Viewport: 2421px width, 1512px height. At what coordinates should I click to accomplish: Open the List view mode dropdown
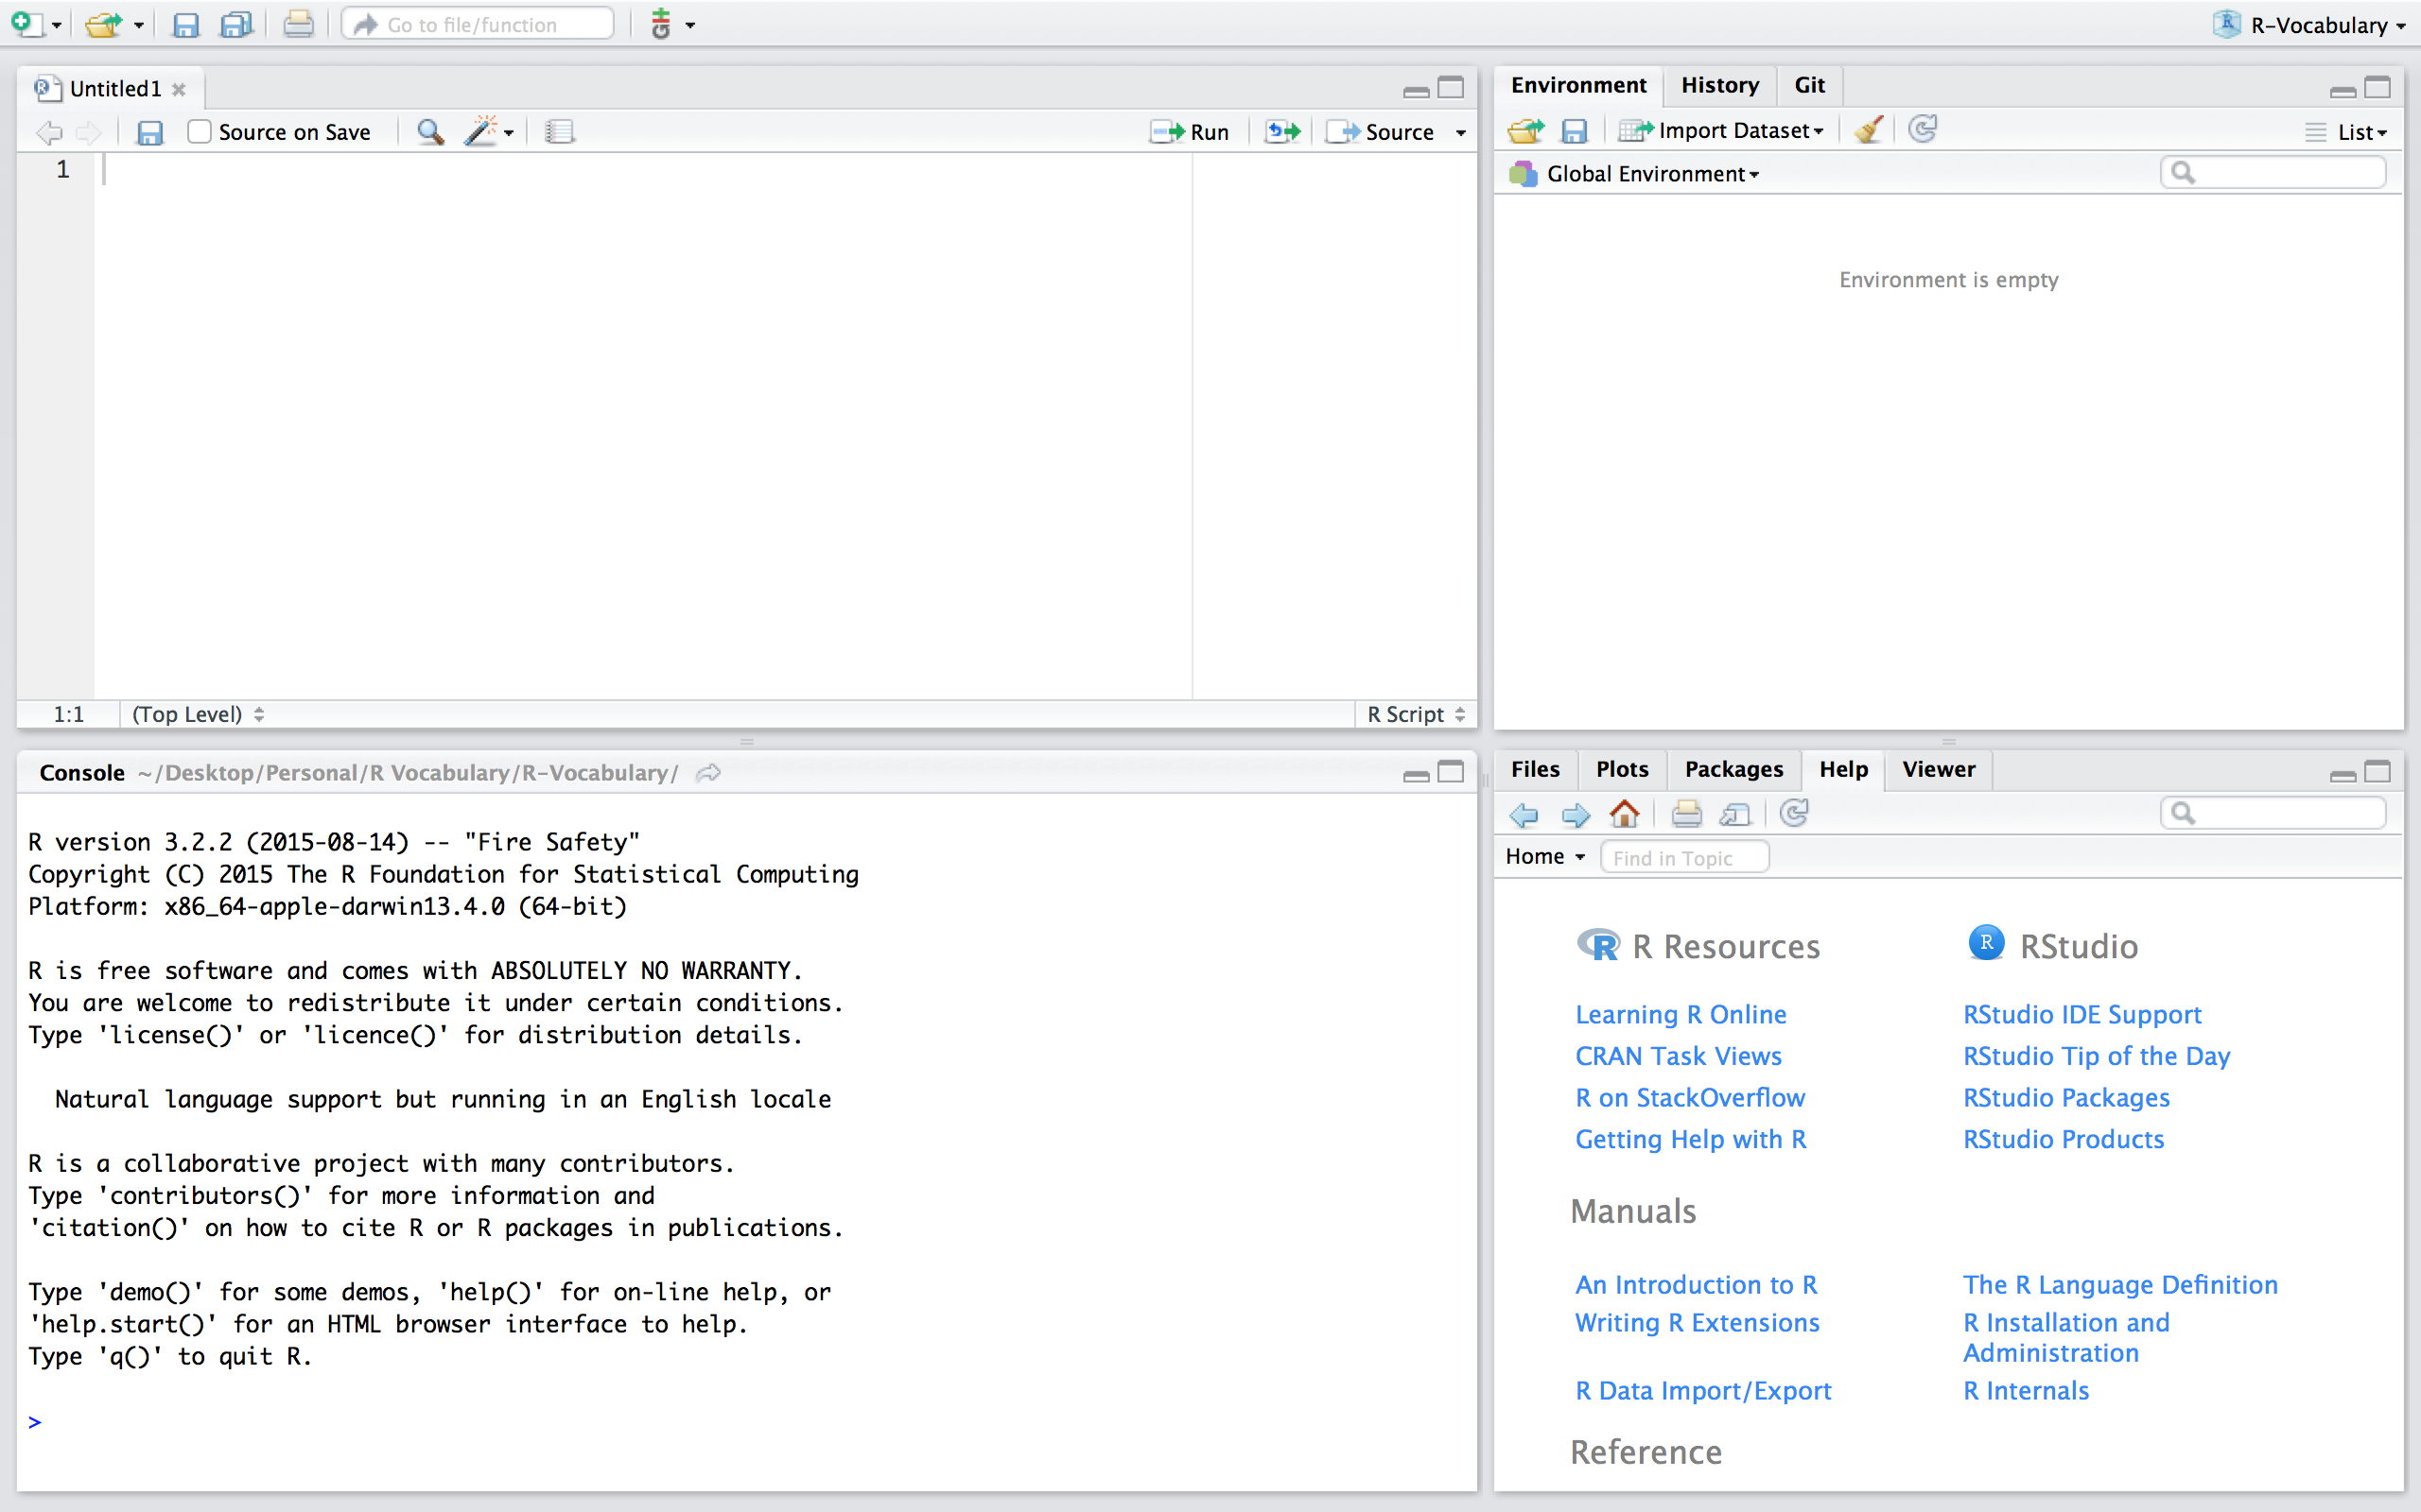(2347, 132)
